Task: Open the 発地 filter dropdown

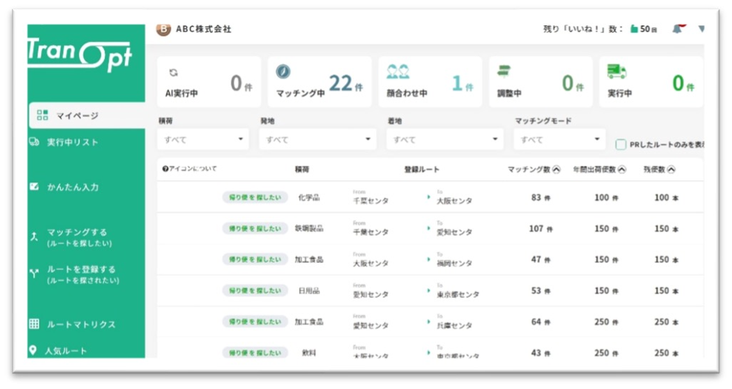Action: click(318, 139)
